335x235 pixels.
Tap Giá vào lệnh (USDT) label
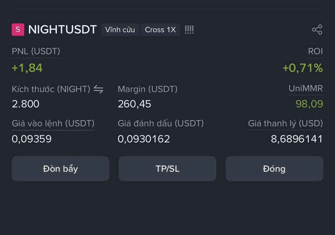53,124
